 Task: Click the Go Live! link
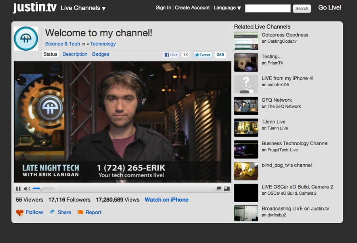[330, 8]
